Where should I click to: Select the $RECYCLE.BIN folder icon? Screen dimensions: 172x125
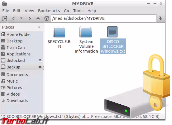59,32
